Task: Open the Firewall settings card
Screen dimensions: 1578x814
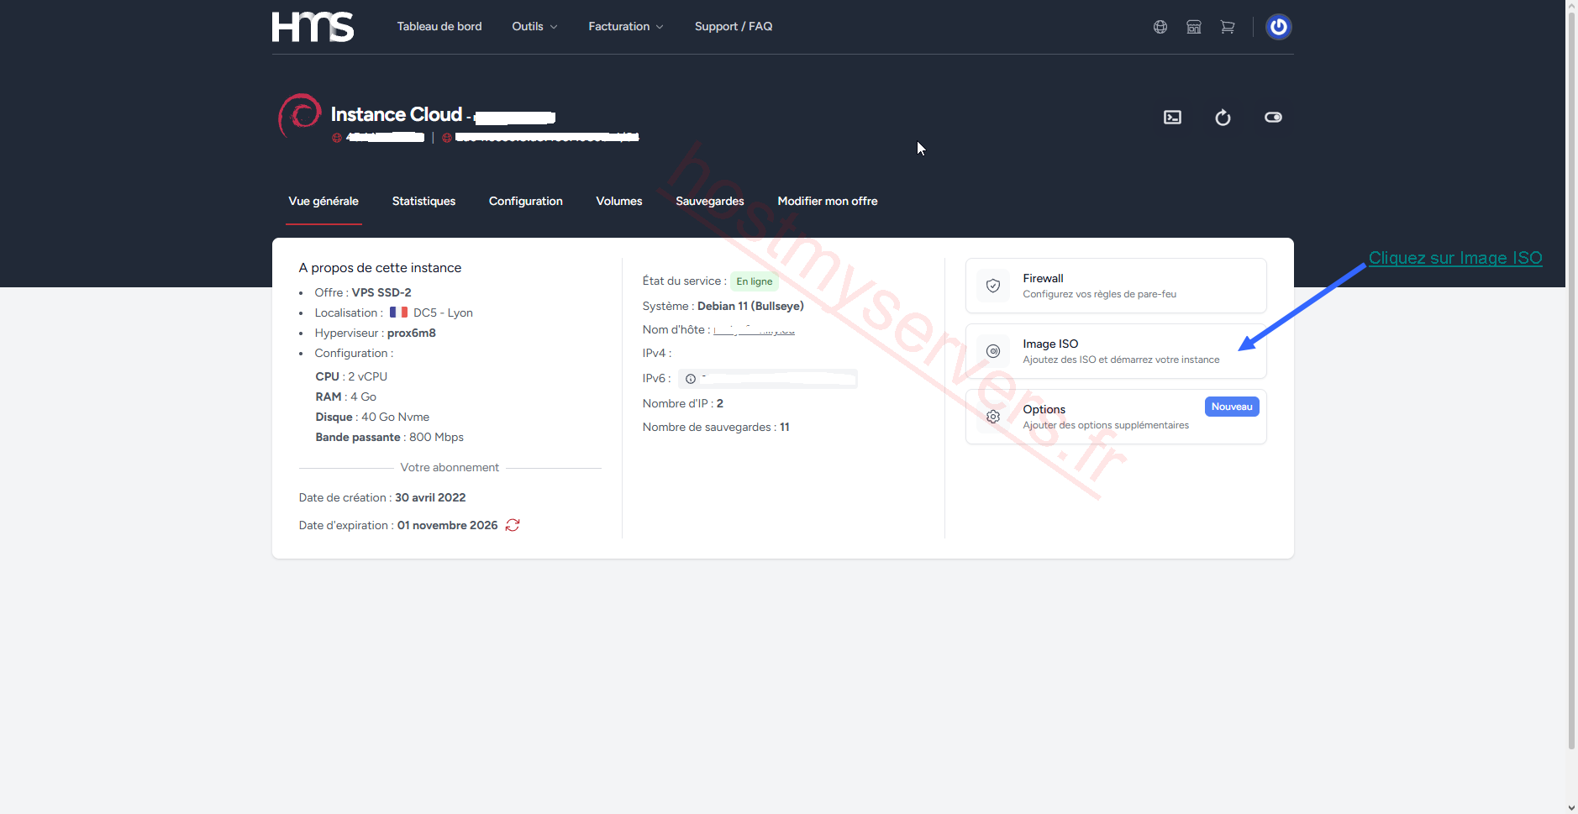Action: click(1116, 286)
